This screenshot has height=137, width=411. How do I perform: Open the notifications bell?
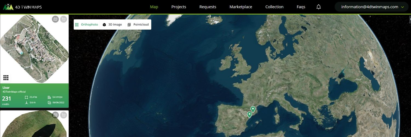318,7
